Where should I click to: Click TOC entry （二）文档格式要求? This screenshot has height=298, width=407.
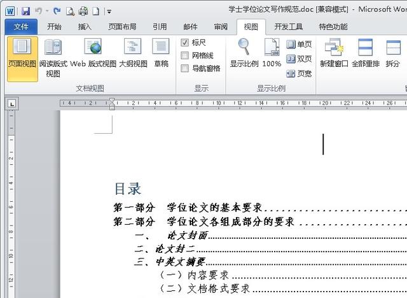click(205, 288)
